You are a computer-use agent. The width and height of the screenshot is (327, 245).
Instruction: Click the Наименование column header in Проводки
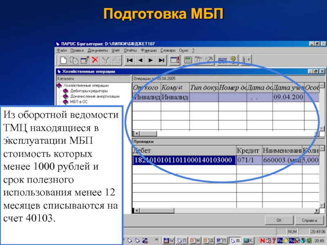coord(282,150)
